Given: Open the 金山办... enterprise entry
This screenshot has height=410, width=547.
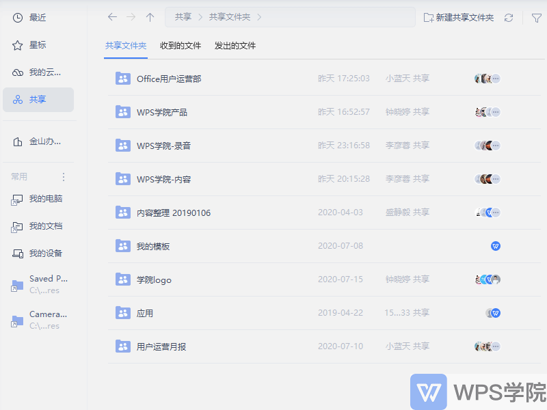Looking at the screenshot, I should coord(38,141).
